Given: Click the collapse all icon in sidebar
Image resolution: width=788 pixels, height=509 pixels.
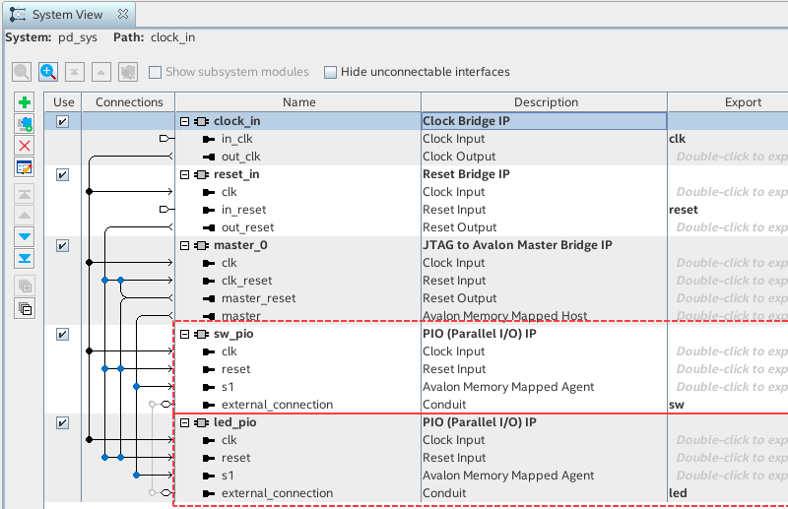Looking at the screenshot, I should tap(26, 309).
